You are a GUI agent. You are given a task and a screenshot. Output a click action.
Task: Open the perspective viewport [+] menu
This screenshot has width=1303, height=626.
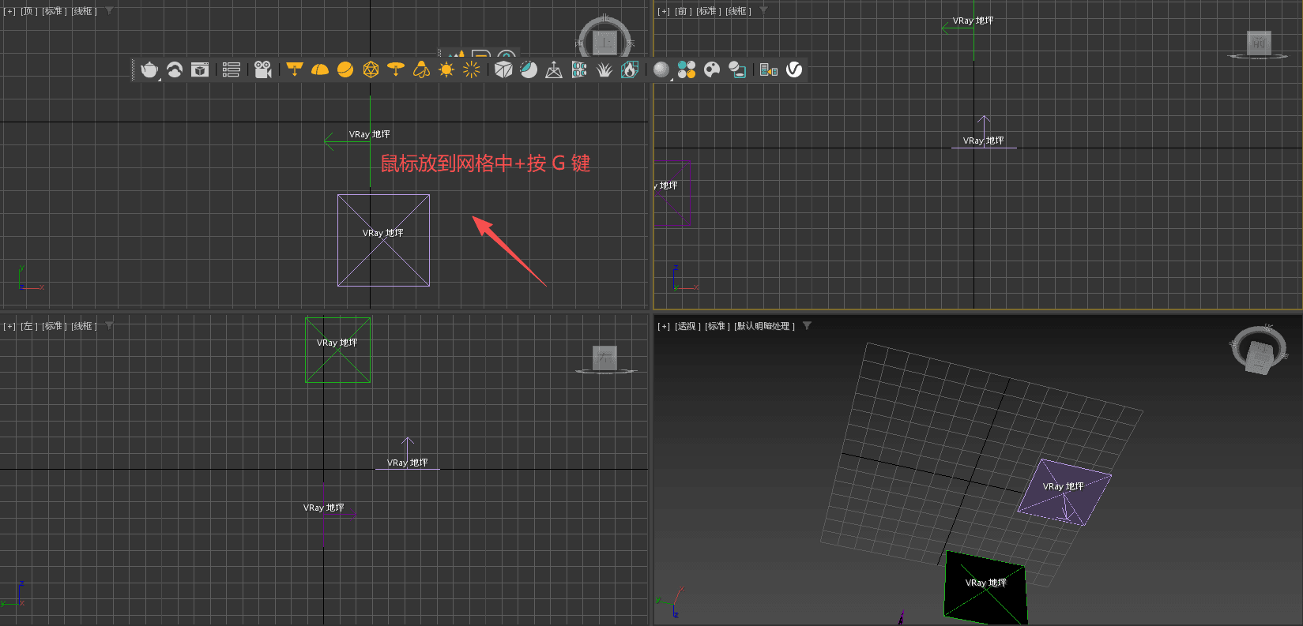(x=664, y=326)
